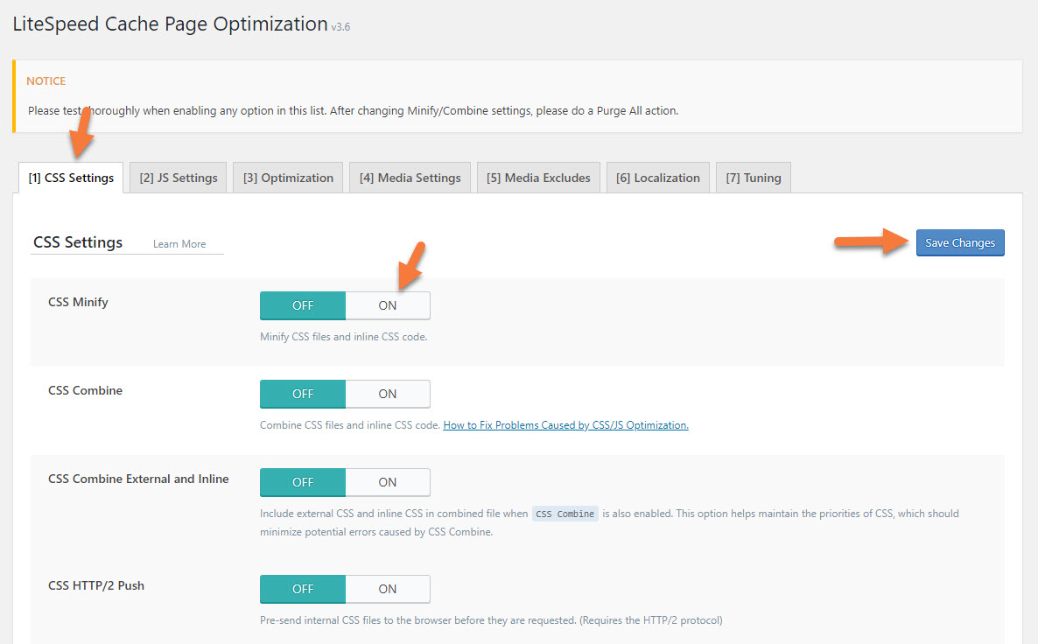
Task: Enable CSS Minify by clicking ON
Action: pyautogui.click(x=387, y=304)
